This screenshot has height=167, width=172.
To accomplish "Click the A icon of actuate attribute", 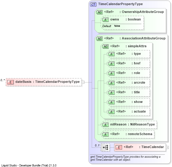I will click(x=111, y=112).
